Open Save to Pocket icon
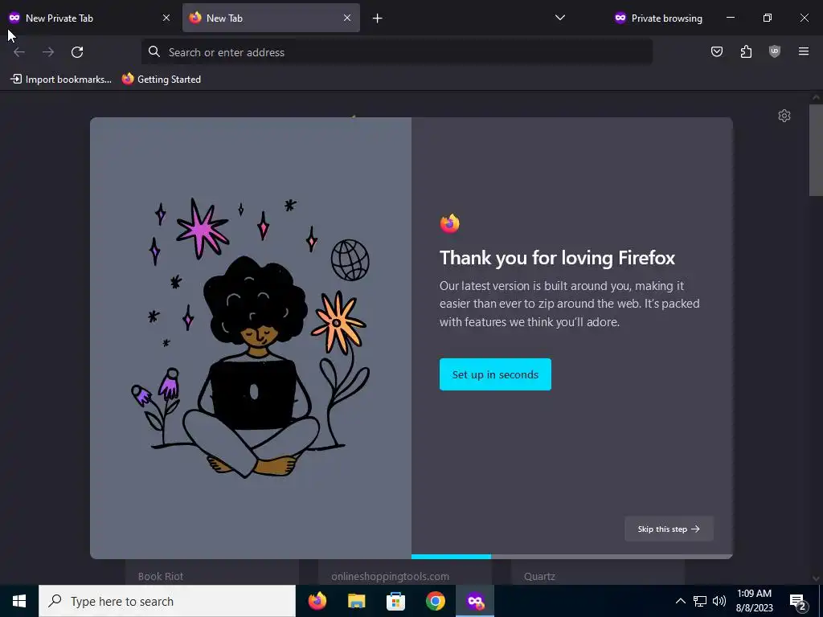The image size is (823, 617). [x=716, y=51]
